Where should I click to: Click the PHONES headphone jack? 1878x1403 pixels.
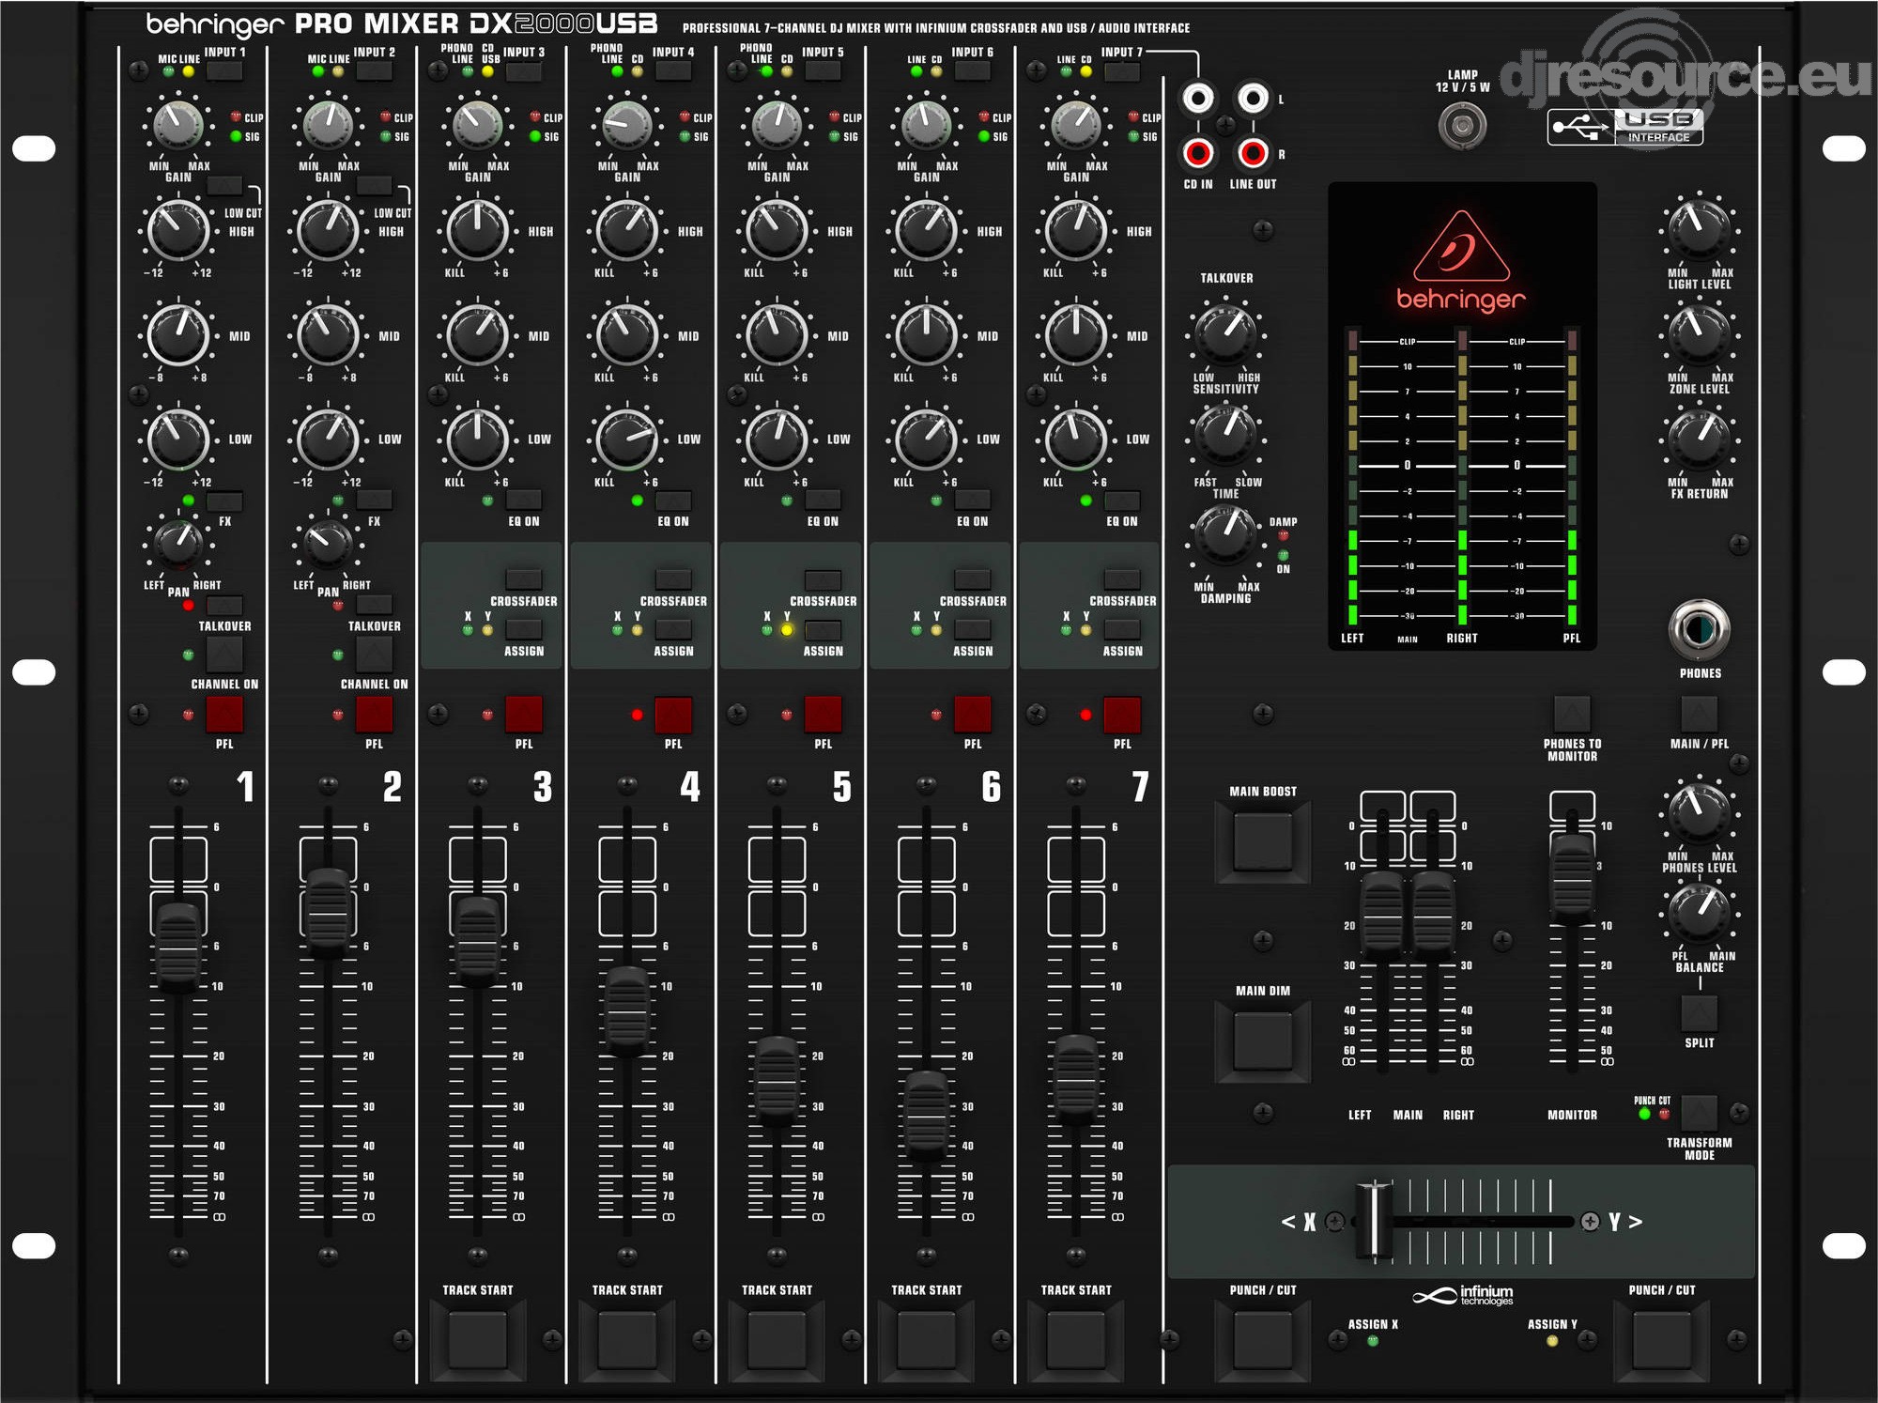pyautogui.click(x=1699, y=629)
